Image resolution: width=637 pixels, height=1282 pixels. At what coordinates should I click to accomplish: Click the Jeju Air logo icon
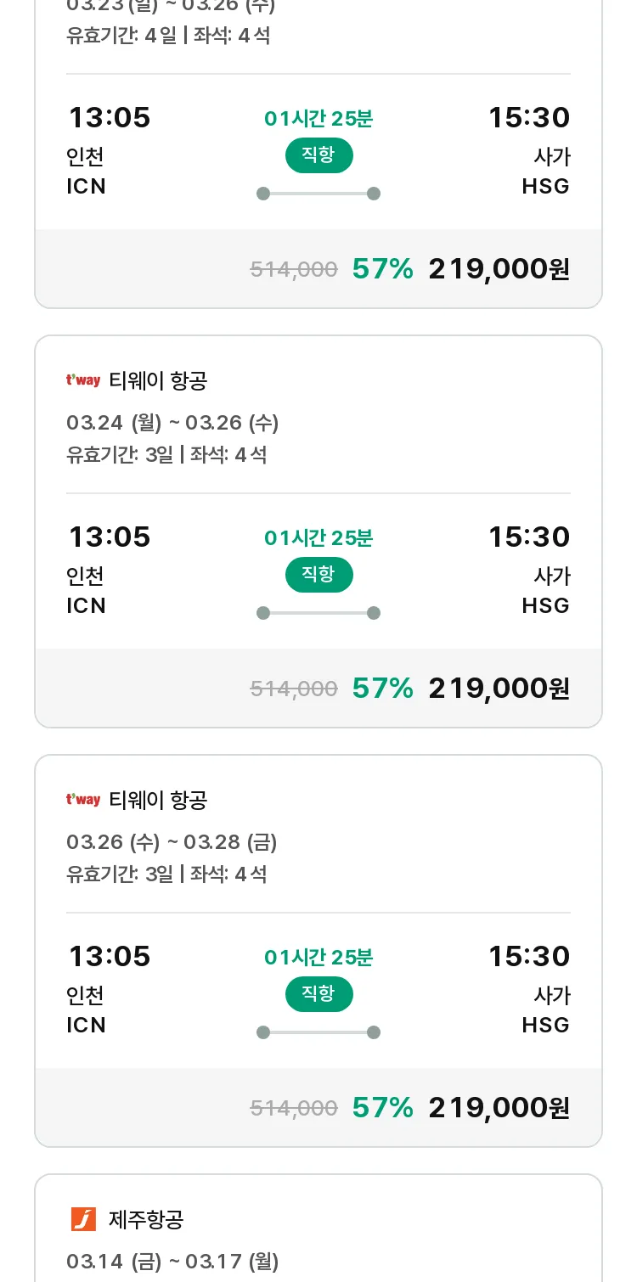point(83,1219)
